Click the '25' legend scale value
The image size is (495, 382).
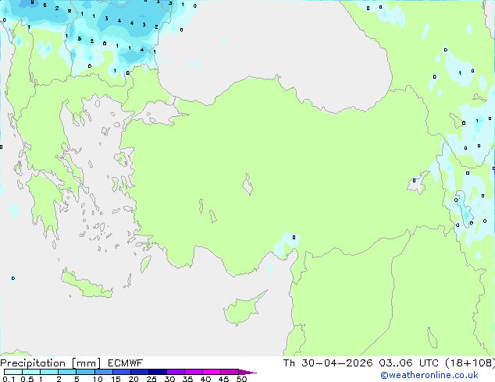(151, 379)
